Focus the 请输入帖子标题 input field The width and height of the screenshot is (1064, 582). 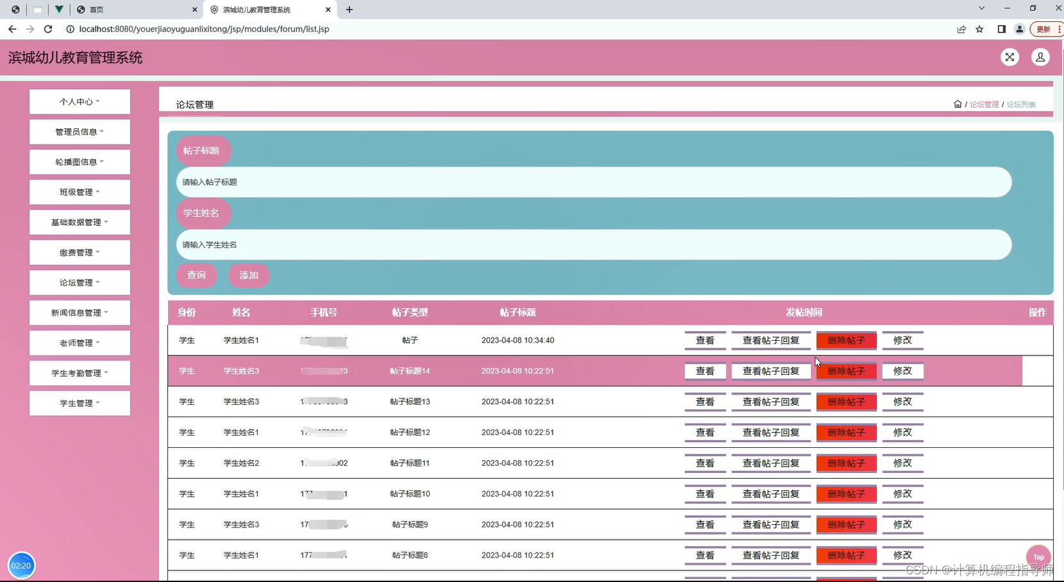pyautogui.click(x=594, y=182)
